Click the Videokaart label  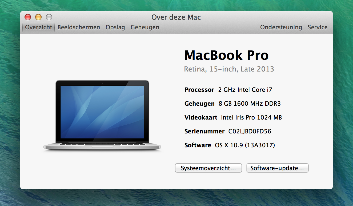[x=201, y=117]
